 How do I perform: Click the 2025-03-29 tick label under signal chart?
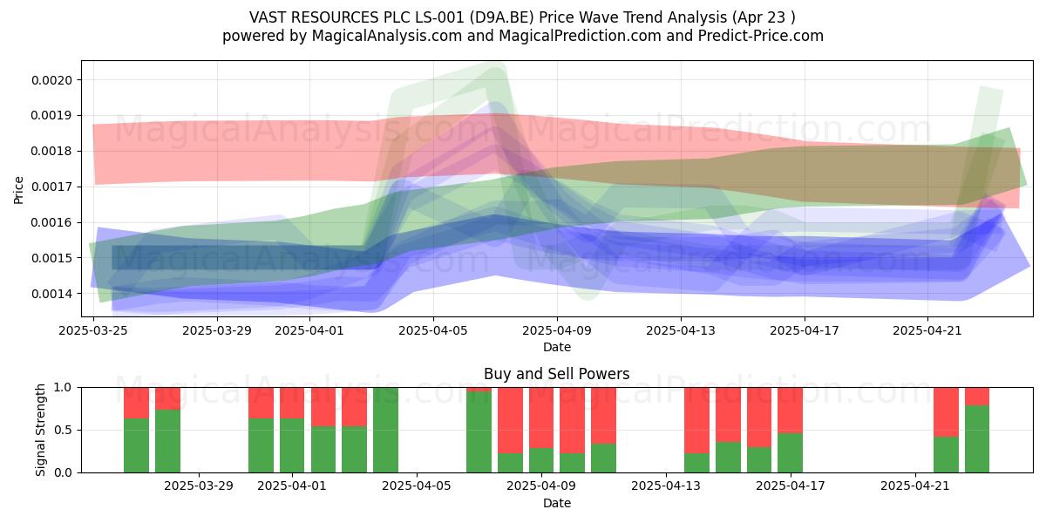(x=199, y=487)
